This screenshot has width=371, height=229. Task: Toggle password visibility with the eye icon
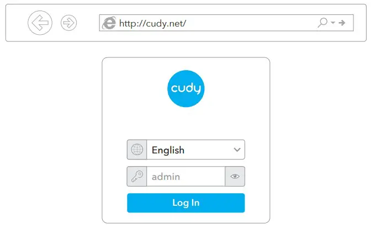(x=235, y=176)
